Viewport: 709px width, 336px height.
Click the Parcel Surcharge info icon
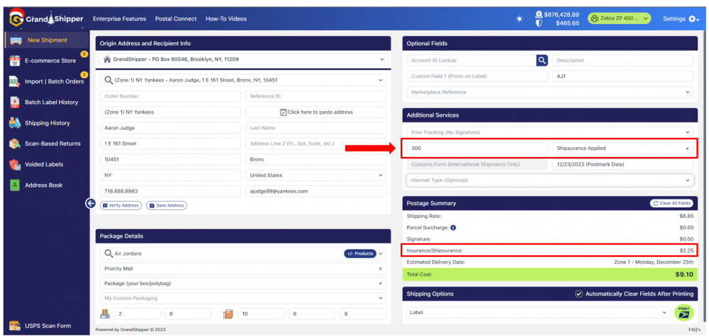(x=453, y=228)
